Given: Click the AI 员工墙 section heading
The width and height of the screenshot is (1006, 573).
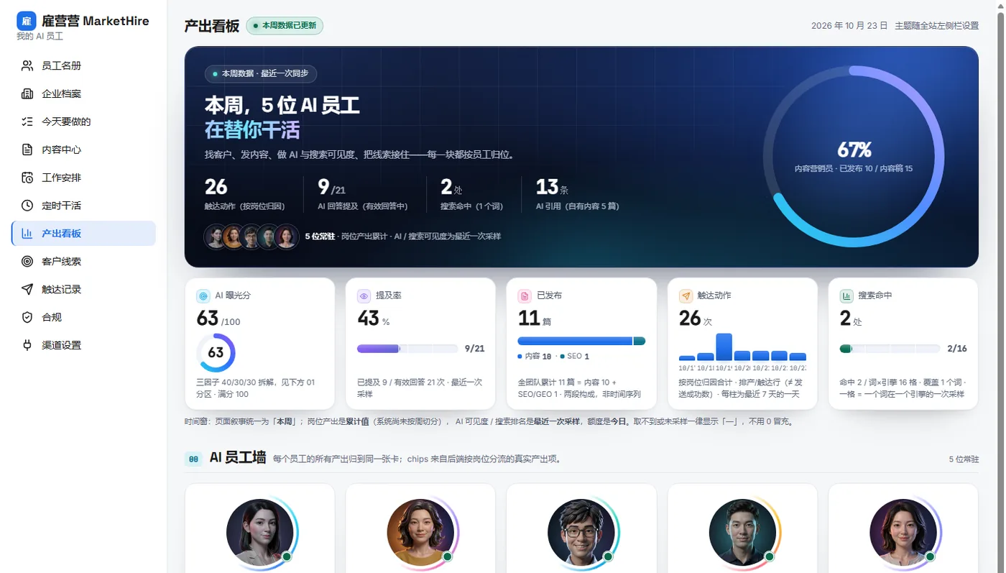Looking at the screenshot, I should click(238, 458).
